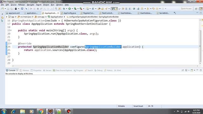
Task: Close the AppApplication editor tab
Action: tap(58, 13)
